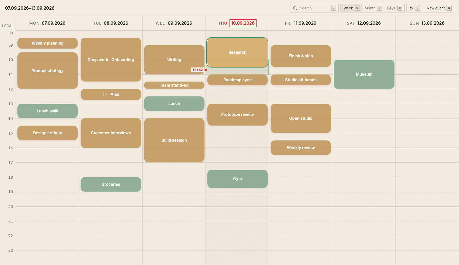Open the Weekly review event
Screen dimensions: 459x265
(x=301, y=148)
